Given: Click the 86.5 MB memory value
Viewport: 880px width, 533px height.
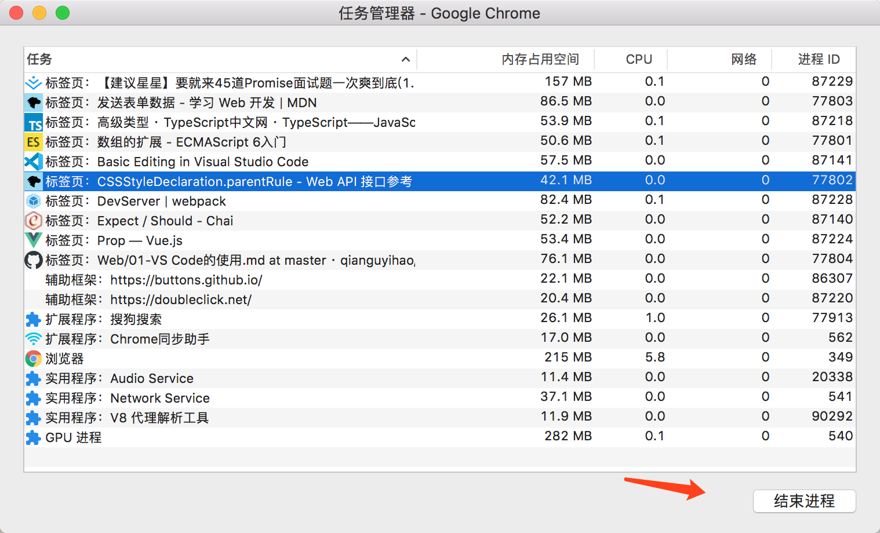Looking at the screenshot, I should pyautogui.click(x=566, y=101).
